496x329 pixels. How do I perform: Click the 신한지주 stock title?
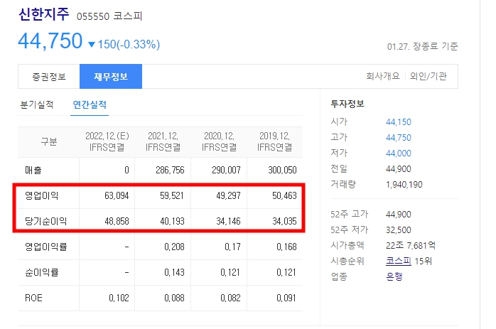click(43, 14)
